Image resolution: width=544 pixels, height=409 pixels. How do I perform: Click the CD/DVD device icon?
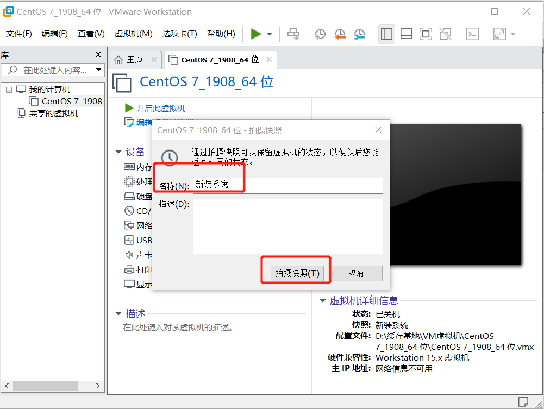[129, 211]
